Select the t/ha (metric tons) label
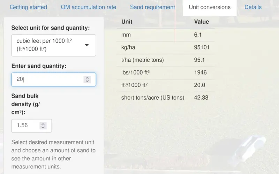The width and height of the screenshot is (279, 174). coord(143,60)
